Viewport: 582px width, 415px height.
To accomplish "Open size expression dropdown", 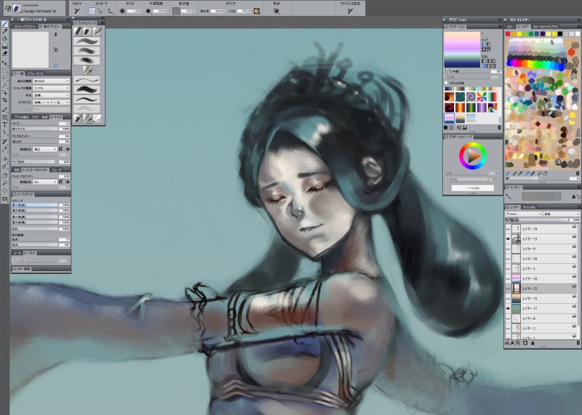I will [45, 149].
